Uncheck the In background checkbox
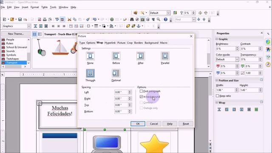This screenshot has width=272, height=153. click(x=141, y=96)
